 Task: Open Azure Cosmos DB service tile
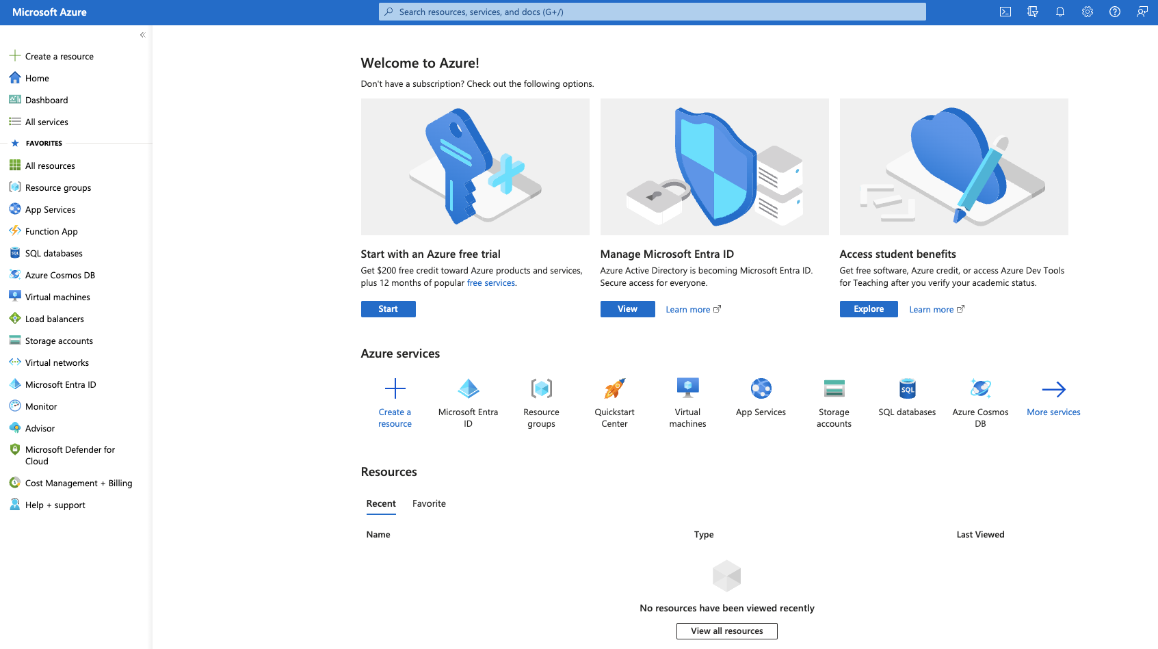980,403
